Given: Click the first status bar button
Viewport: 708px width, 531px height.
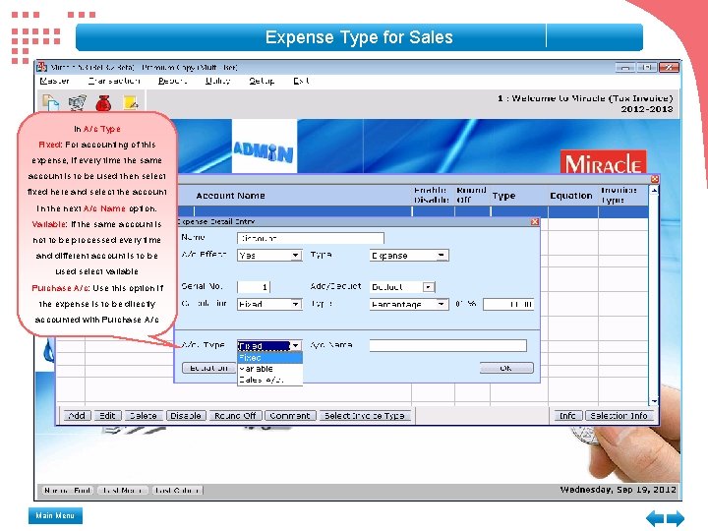Looking at the screenshot, I should pos(68,491).
